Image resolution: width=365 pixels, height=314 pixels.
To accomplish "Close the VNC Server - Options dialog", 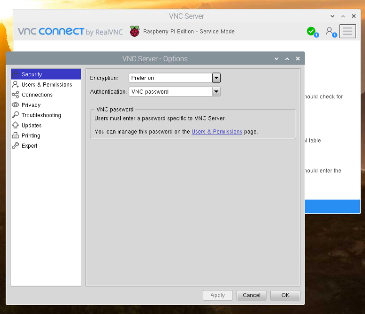I will pyautogui.click(x=298, y=58).
